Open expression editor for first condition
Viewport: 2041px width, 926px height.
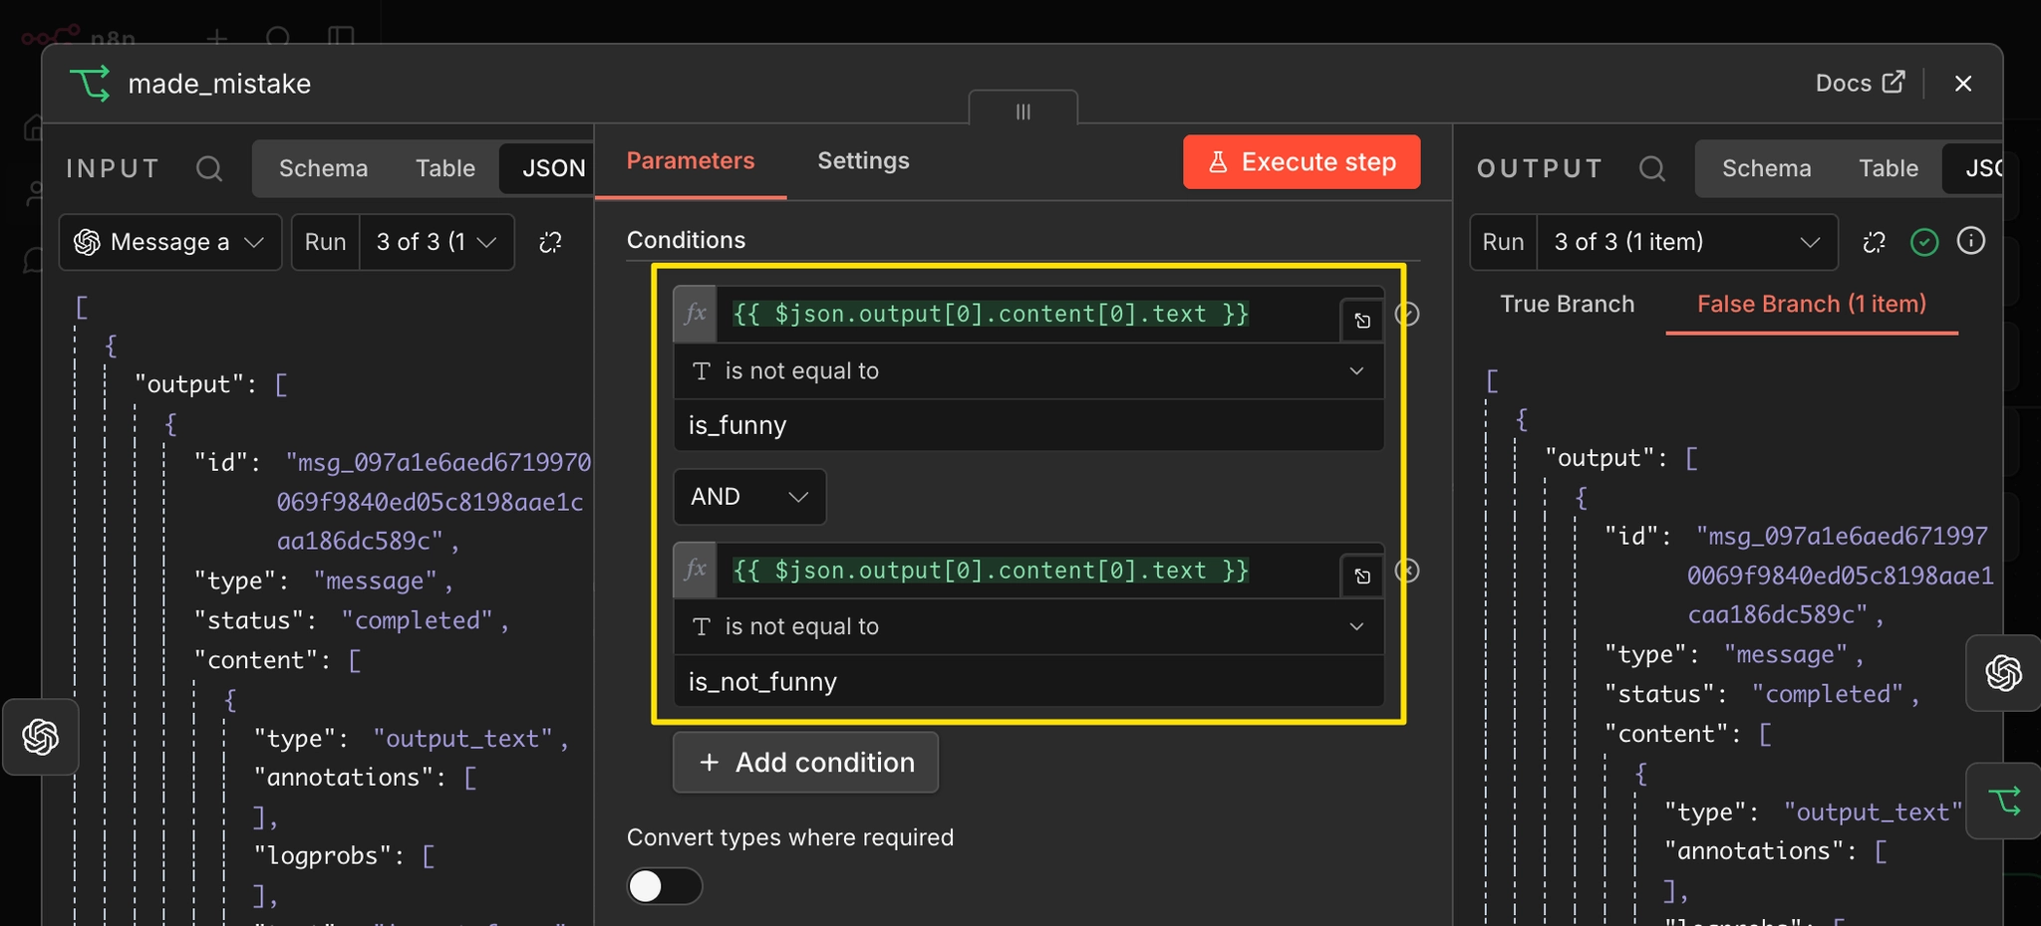coord(1362,321)
